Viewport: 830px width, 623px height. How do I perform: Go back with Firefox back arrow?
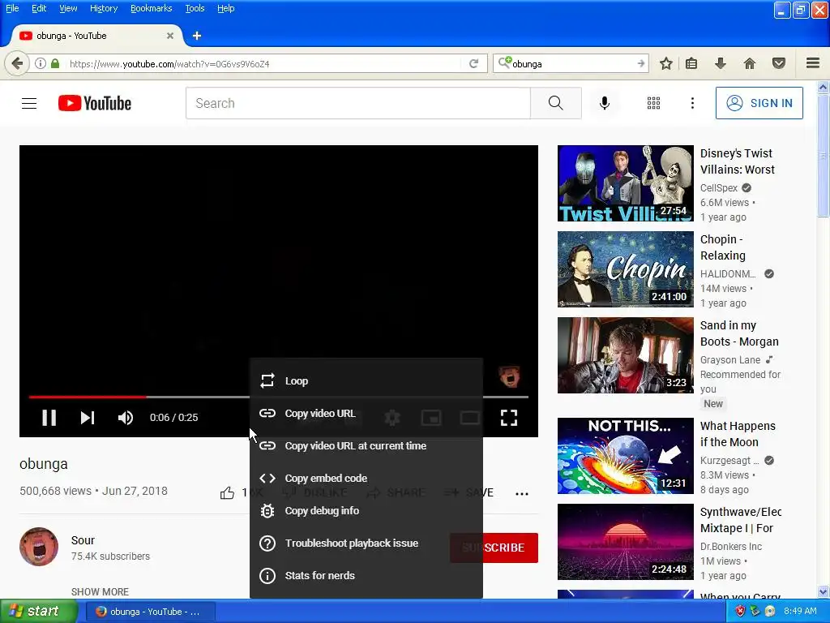17,63
